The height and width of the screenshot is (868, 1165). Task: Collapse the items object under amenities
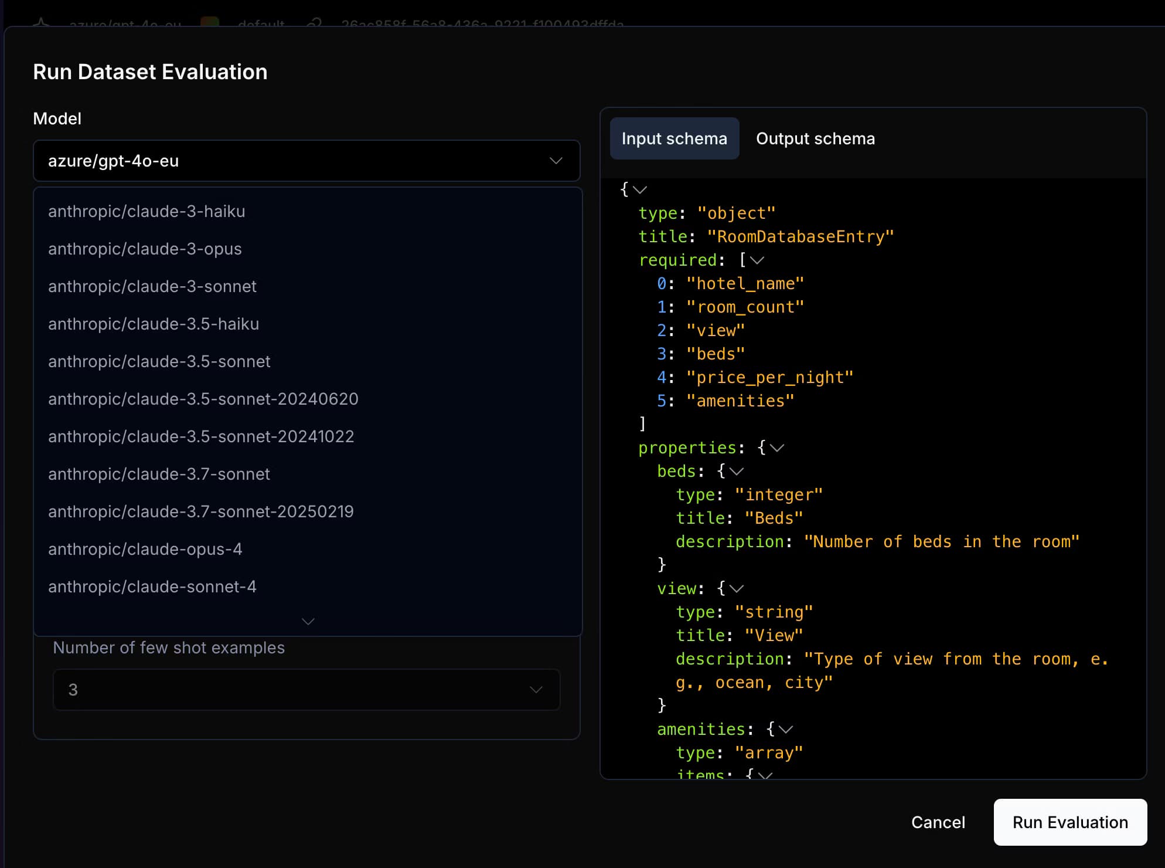pyautogui.click(x=765, y=774)
